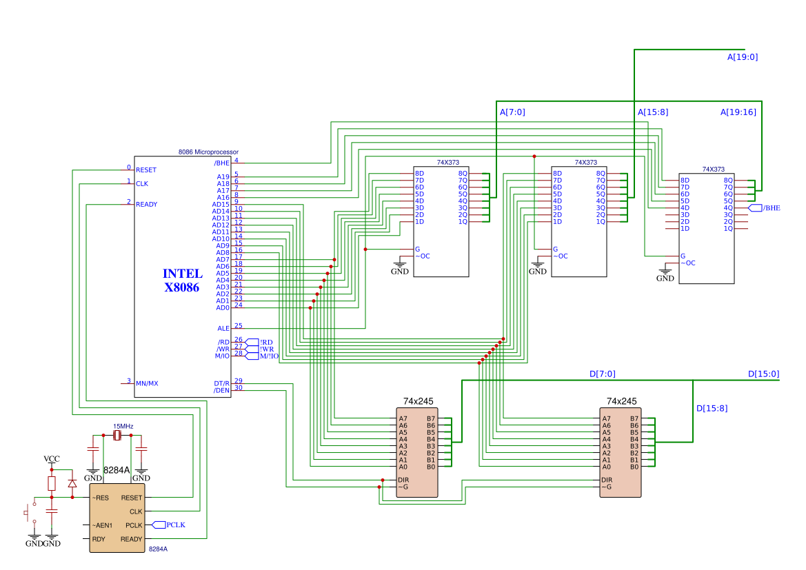This screenshot has width=806, height=570.
Task: Click the 74X373 latch feeding A[19:16]
Action: tap(707, 228)
